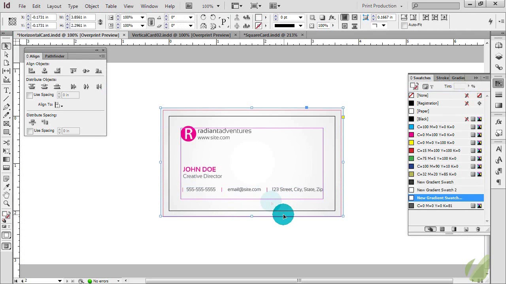Enable Use Spacing under Distribute Spacing
This screenshot has width=506, height=284.
click(x=30, y=131)
